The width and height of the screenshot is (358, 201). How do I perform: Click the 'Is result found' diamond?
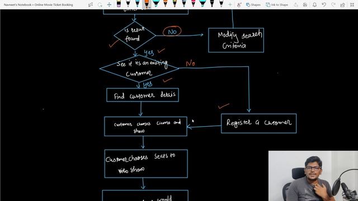point(135,35)
